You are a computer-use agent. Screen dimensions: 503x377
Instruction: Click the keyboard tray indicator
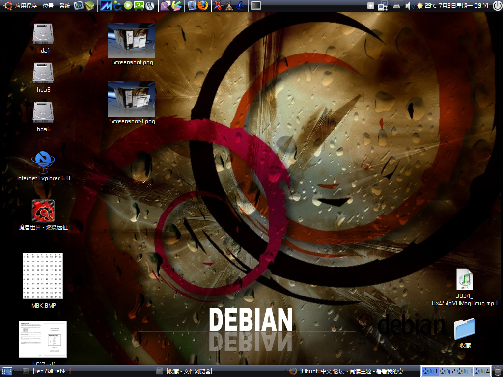coord(396,6)
